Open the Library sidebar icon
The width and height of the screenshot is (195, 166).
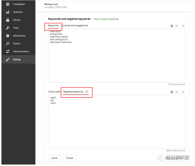(x=7, y=20)
